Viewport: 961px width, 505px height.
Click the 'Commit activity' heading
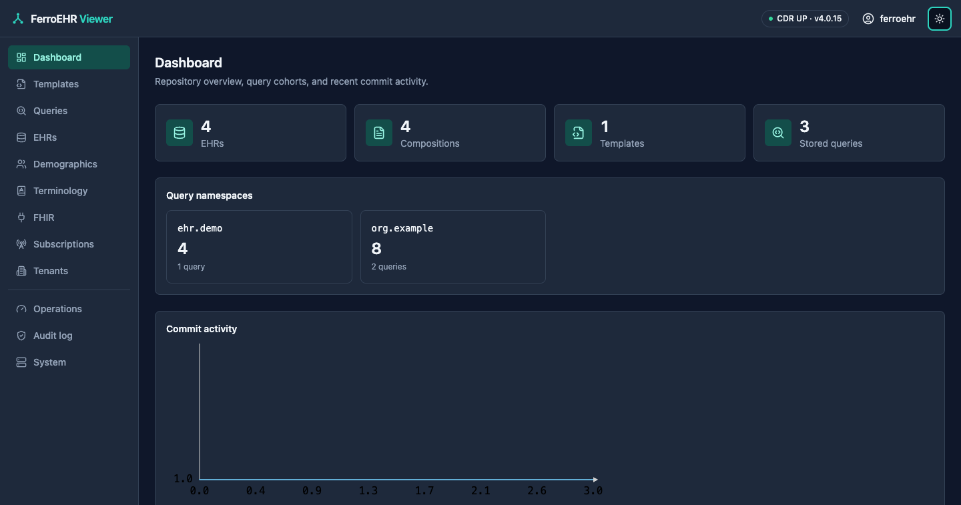pos(202,329)
